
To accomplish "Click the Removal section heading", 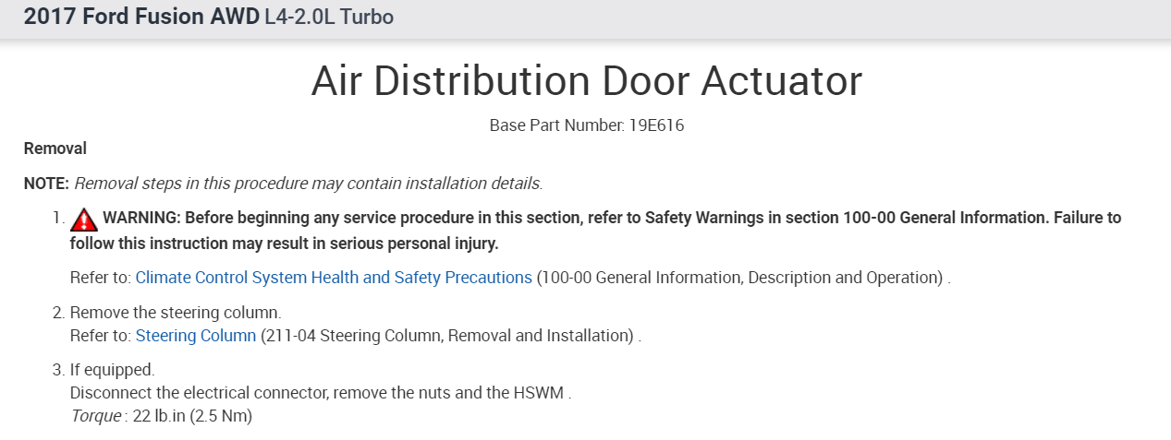I will 55,149.
